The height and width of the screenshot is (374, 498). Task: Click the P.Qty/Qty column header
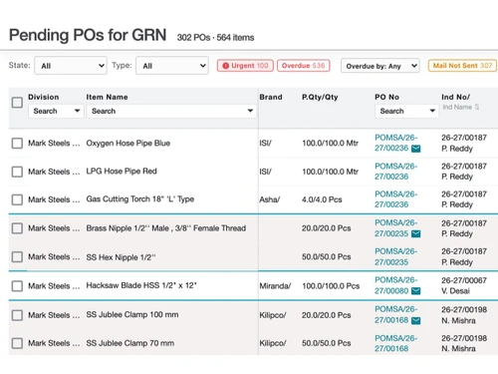pos(320,97)
